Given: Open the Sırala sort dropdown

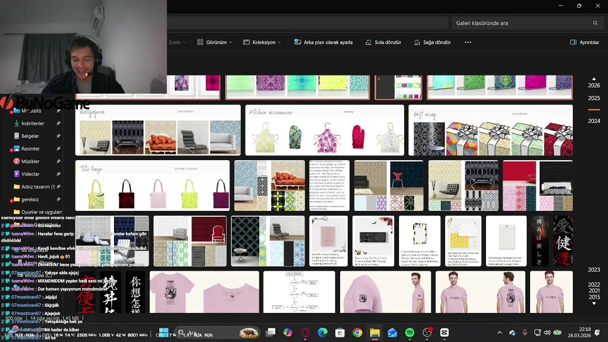Looking at the screenshot, I should pos(177,42).
